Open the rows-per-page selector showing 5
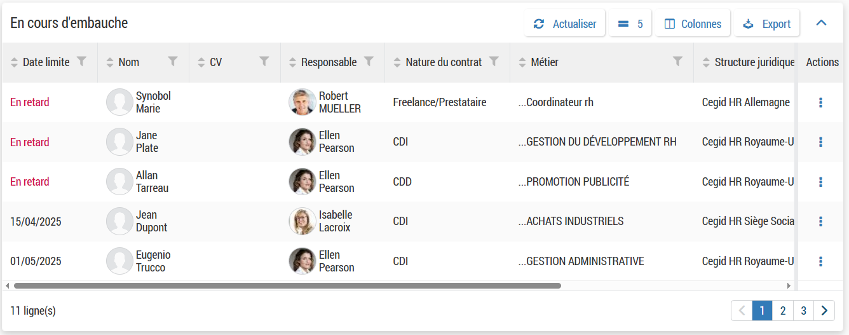The width and height of the screenshot is (849, 335). (x=630, y=24)
